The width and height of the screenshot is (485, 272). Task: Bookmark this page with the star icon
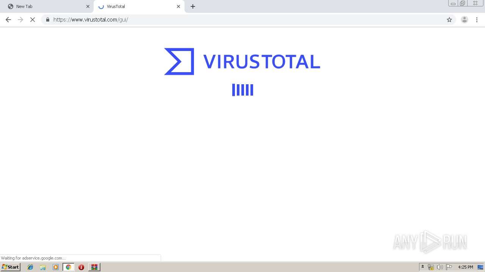tap(449, 20)
